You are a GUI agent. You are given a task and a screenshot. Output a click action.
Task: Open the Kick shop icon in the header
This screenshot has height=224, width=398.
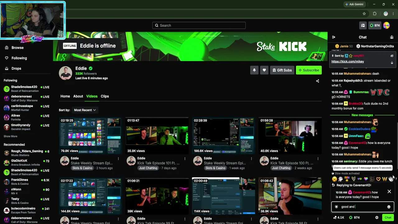363,26
